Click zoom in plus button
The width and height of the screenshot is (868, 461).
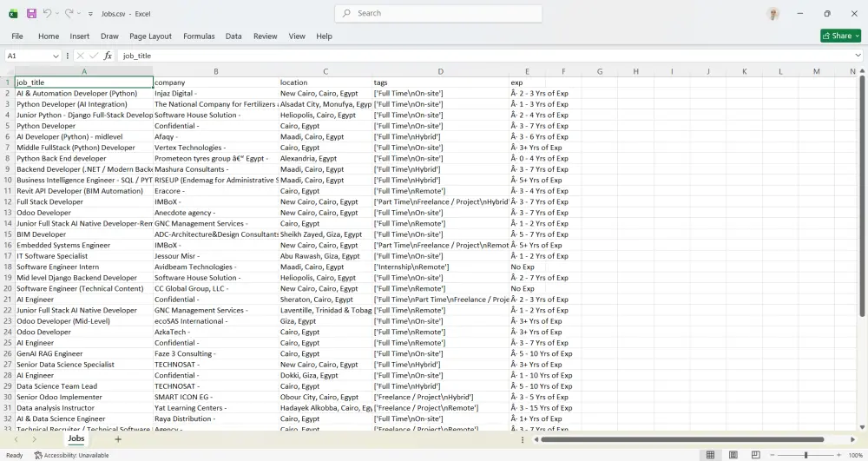tap(839, 455)
